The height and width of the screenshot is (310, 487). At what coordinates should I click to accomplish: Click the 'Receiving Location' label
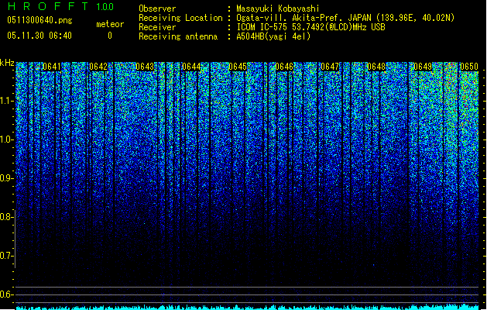click(x=180, y=18)
